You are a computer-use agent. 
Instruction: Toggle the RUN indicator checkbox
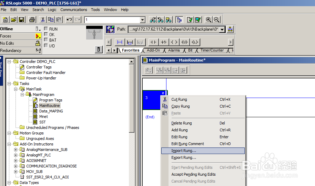point(46,29)
